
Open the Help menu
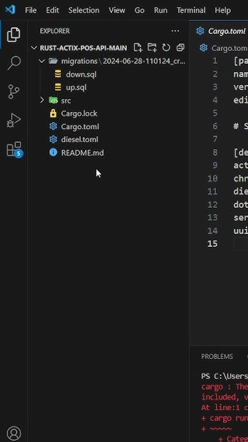tap(223, 10)
